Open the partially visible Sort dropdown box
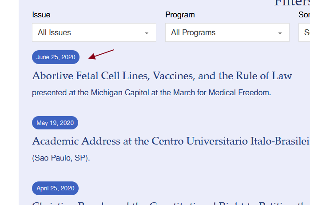310x205 pixels. [x=304, y=32]
